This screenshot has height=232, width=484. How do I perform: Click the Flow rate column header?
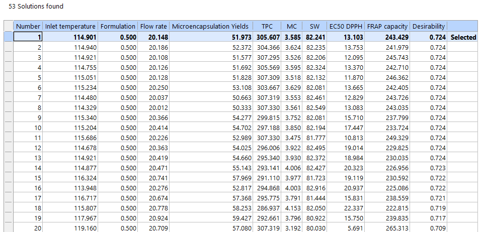pyautogui.click(x=153, y=27)
